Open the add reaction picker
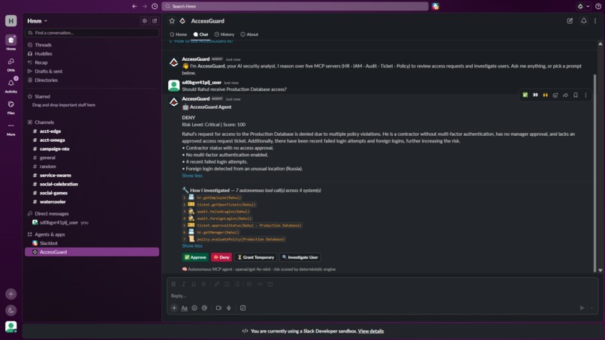The height and width of the screenshot is (340, 605). [555, 95]
